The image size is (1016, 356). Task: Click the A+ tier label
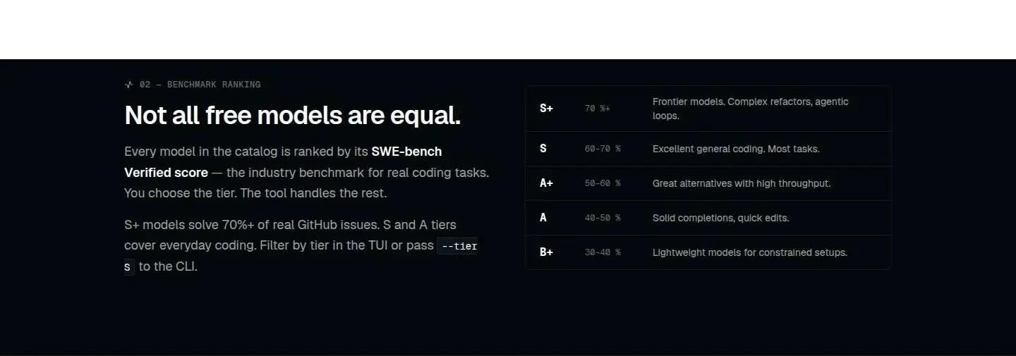tap(546, 183)
